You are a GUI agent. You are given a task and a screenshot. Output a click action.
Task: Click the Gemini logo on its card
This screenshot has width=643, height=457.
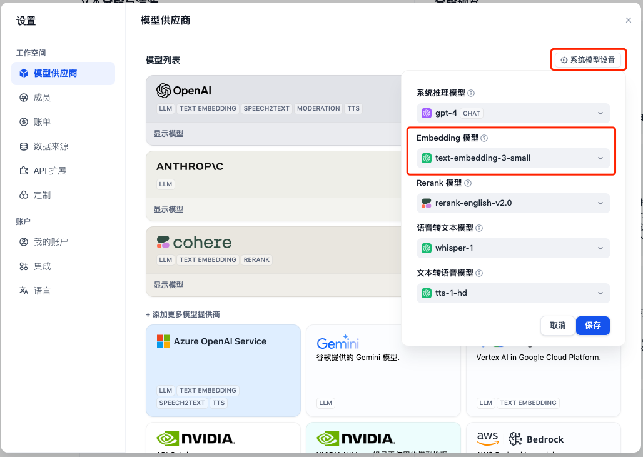point(338,342)
